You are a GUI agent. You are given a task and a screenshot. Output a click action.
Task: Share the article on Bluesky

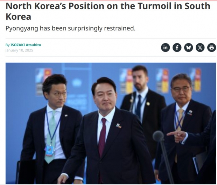[189, 48]
